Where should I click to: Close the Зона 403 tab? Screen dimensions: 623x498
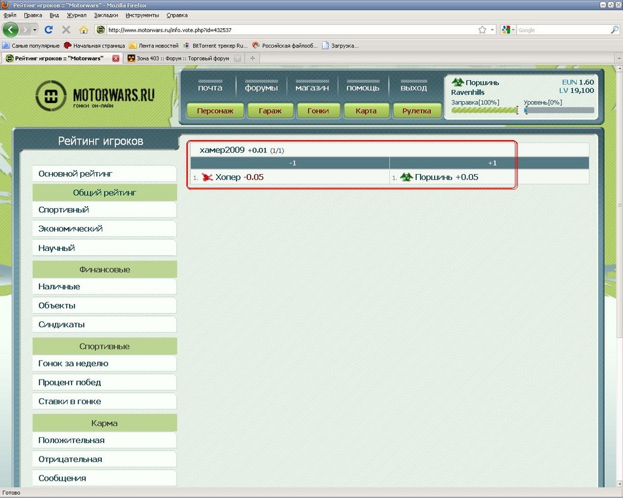click(x=237, y=58)
